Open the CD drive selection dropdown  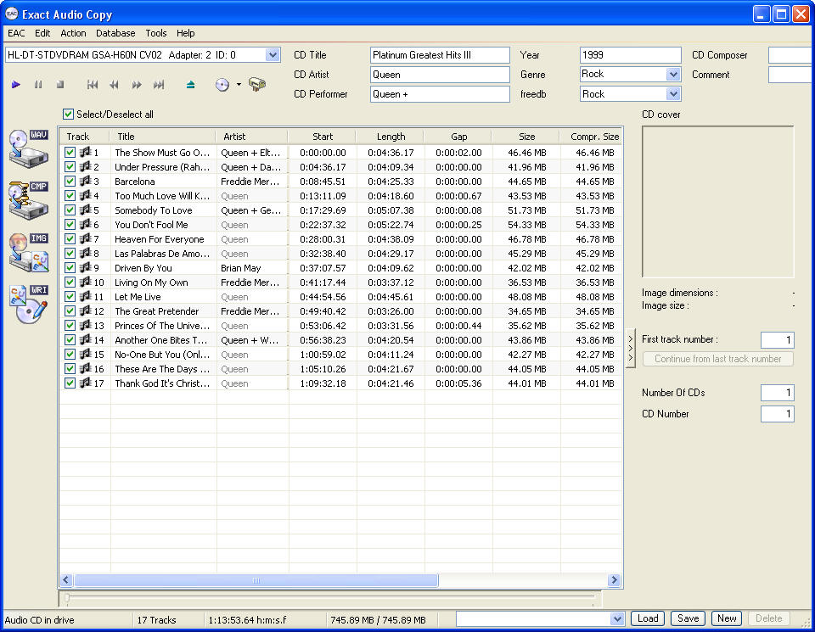tap(273, 55)
